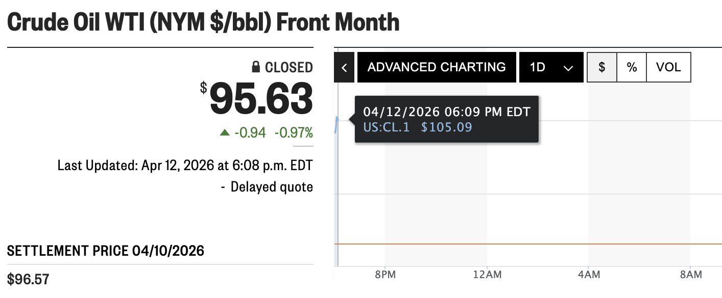Select the dollar tab in chart controls
Image resolution: width=722 pixels, height=298 pixels.
[602, 67]
